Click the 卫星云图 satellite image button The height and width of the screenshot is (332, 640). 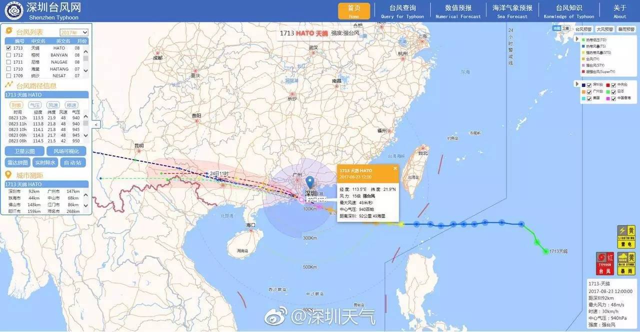23,151
